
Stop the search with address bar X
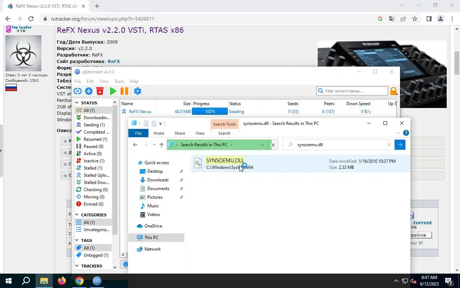(273, 145)
